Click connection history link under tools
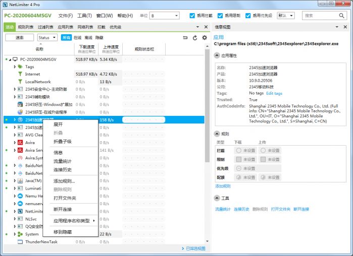Viewport: 353px width, 256px height. click(241, 209)
